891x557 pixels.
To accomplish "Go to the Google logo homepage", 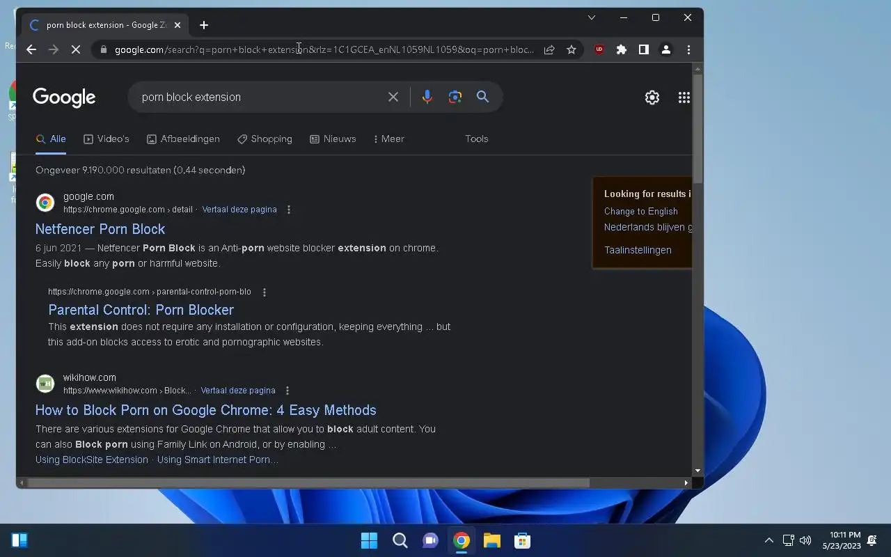I will [64, 97].
